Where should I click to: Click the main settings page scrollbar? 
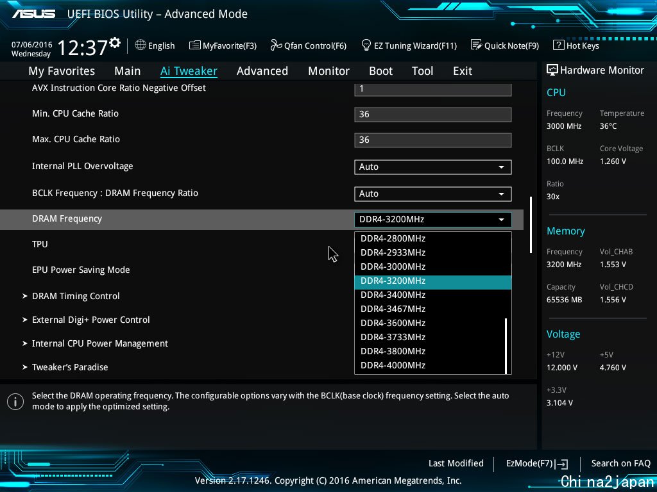click(531, 225)
